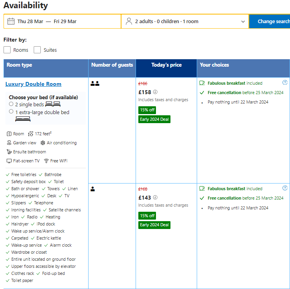Click the Satellite channels amenity
The image size is (290, 289).
click(65, 210)
